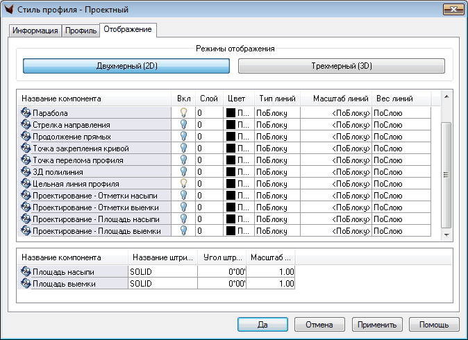Click the component list scroll down arrow
The image size is (468, 340).
[446, 235]
